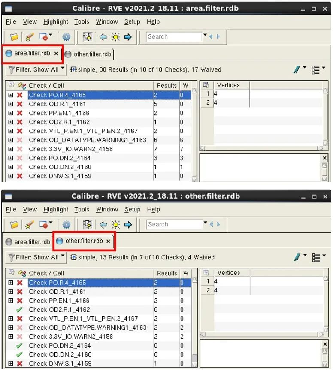Image resolution: width=333 pixels, height=370 pixels.
Task: Select vertices row 2 in top window
Action: pyautogui.click(x=261, y=102)
